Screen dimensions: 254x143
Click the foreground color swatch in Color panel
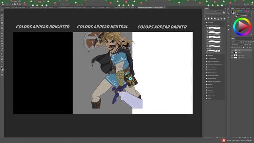[232, 12]
